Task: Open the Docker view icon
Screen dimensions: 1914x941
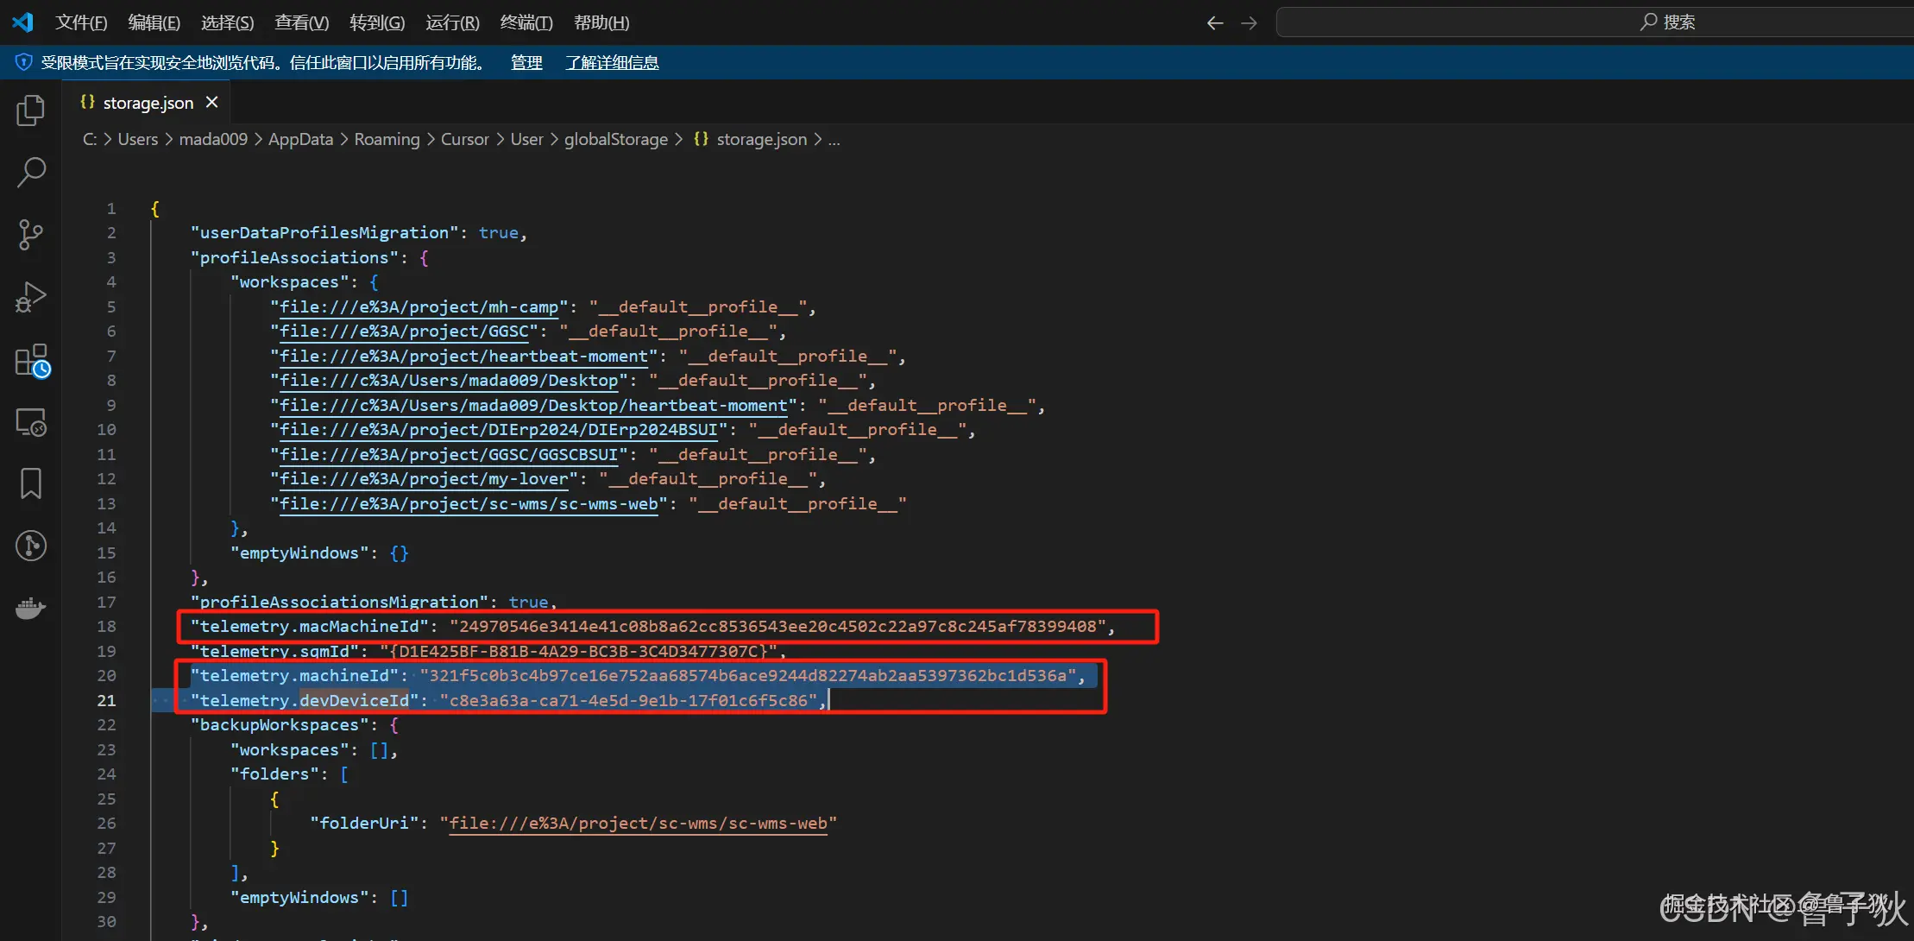Action: [x=31, y=609]
